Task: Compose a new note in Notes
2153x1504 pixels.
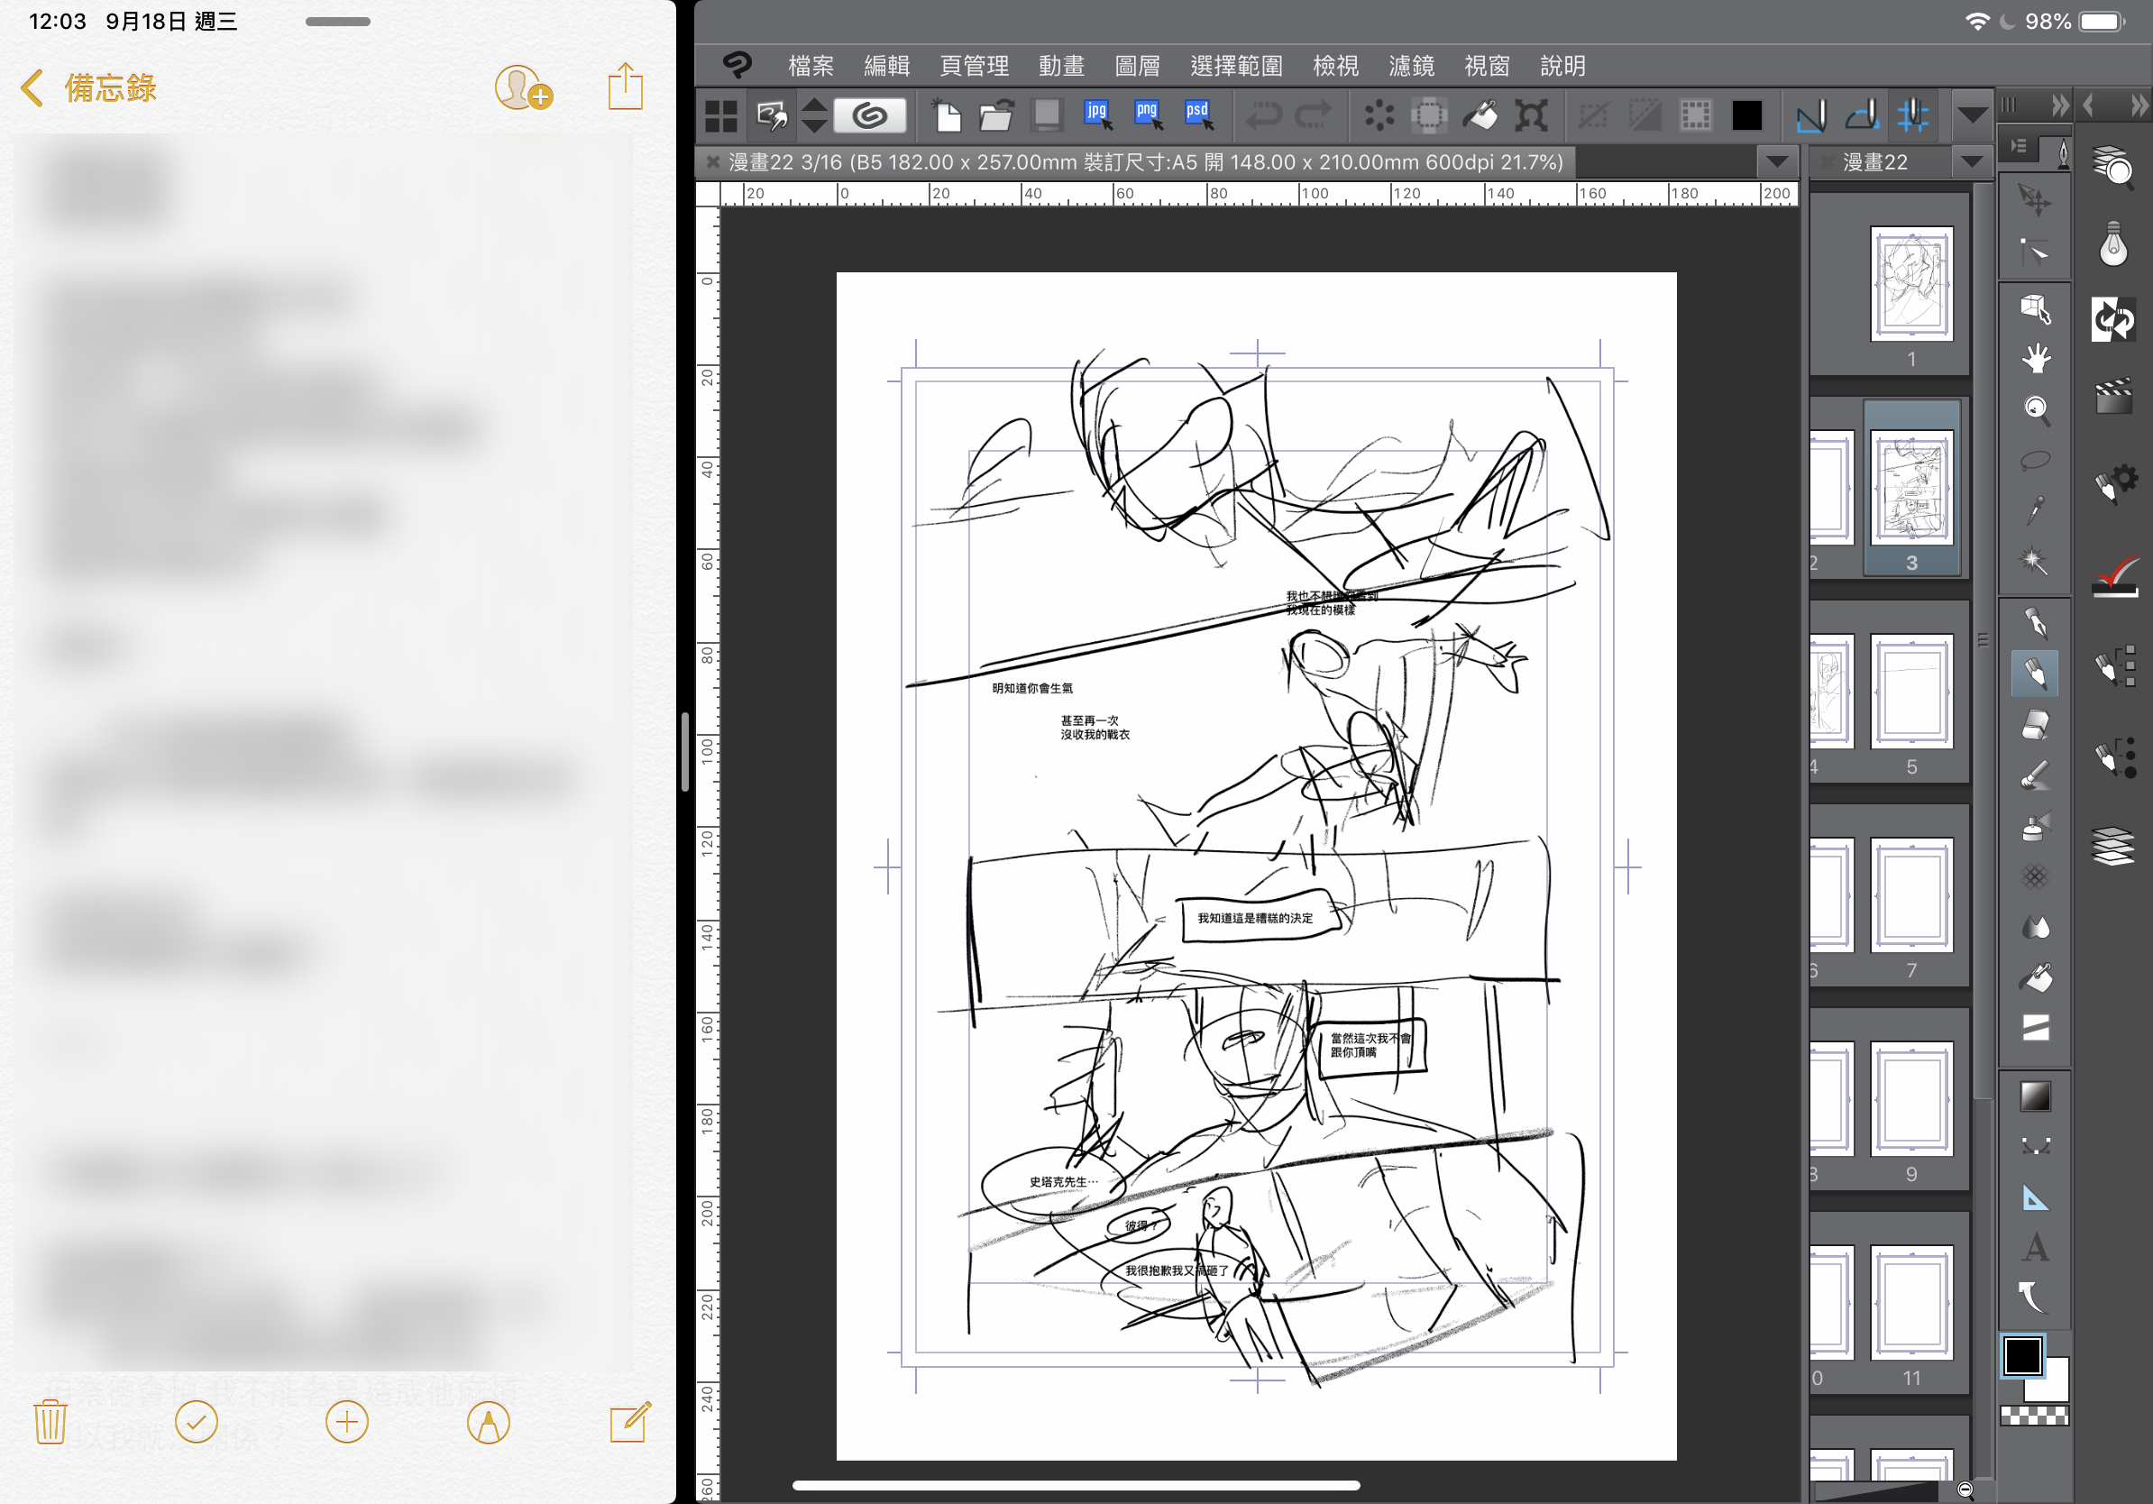Action: click(629, 1423)
